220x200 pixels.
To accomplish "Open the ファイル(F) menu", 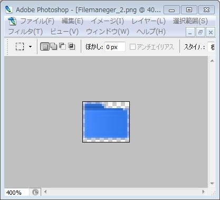I will pos(37,21).
